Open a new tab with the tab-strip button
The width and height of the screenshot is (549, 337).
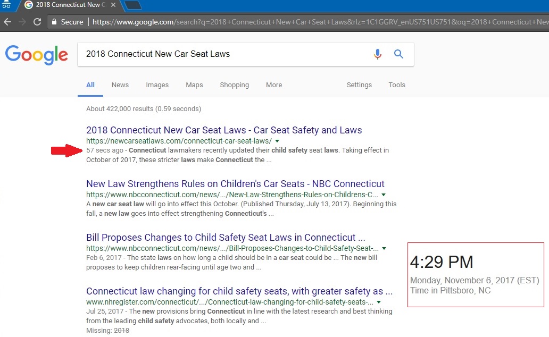tap(132, 5)
